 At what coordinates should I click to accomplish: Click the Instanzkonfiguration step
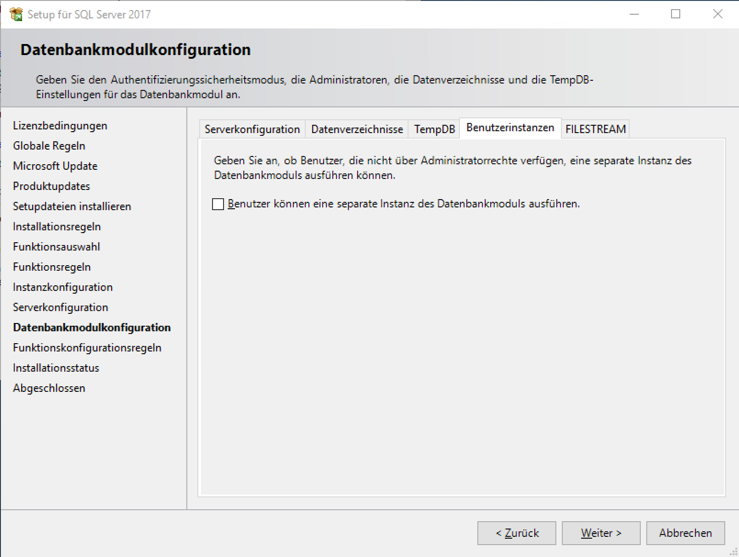(63, 287)
